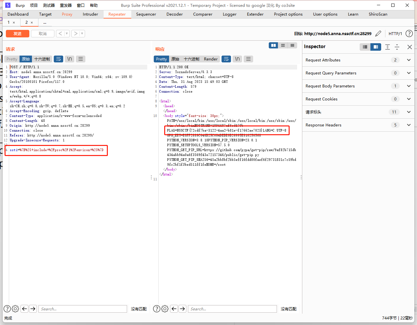Open the Proxy tab
417x325 pixels.
tap(67, 14)
